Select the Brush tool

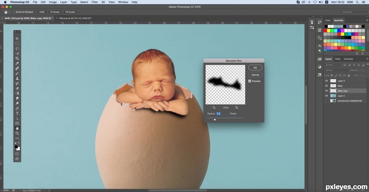(17, 73)
